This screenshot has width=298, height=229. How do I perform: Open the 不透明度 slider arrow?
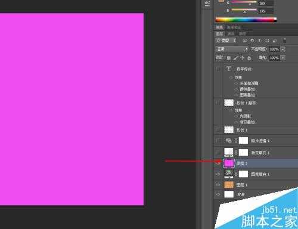pos(283,49)
